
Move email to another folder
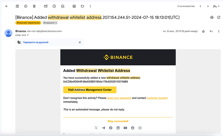point(74,6)
